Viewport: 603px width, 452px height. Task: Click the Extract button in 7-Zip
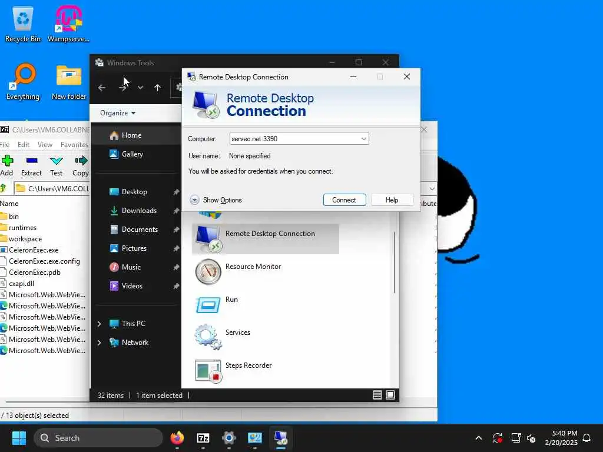coord(32,165)
